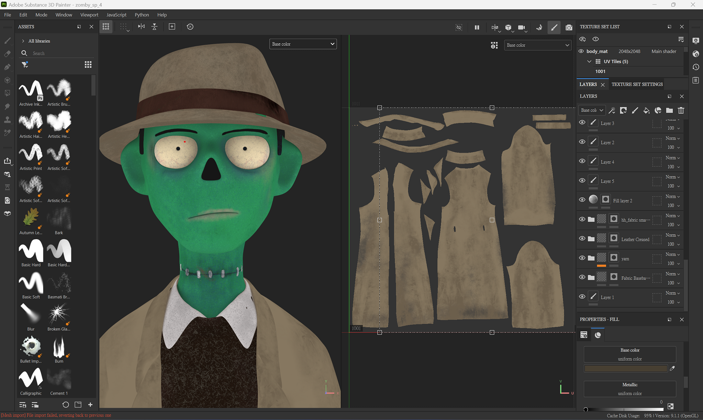
Task: Switch to Texture Set Settings tab
Action: (x=637, y=84)
